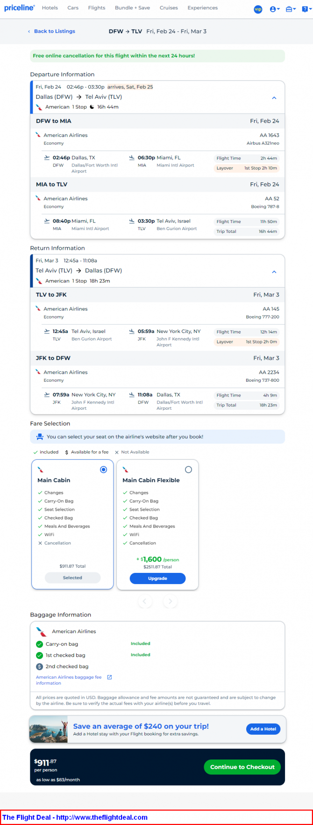Click the seat icon in seat selection notice
Viewport: 313px width, 825px height.
tap(39, 437)
